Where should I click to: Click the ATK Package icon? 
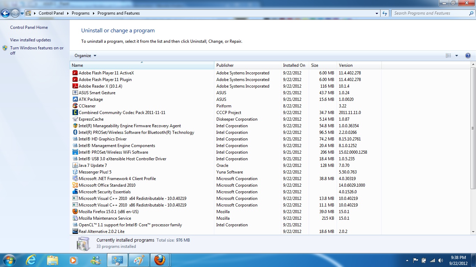[75, 99]
